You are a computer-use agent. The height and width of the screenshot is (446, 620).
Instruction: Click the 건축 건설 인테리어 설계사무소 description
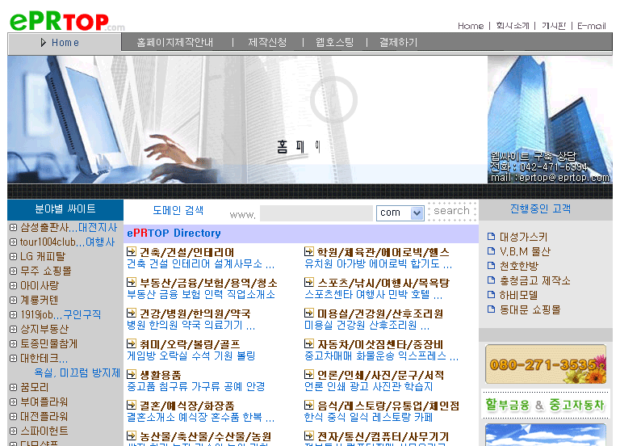tap(200, 263)
